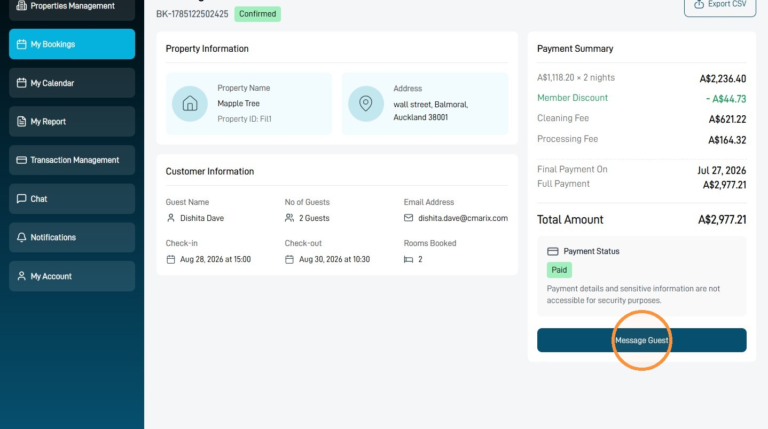The height and width of the screenshot is (429, 768).
Task: Export booking with Export CSV
Action: (x=720, y=5)
